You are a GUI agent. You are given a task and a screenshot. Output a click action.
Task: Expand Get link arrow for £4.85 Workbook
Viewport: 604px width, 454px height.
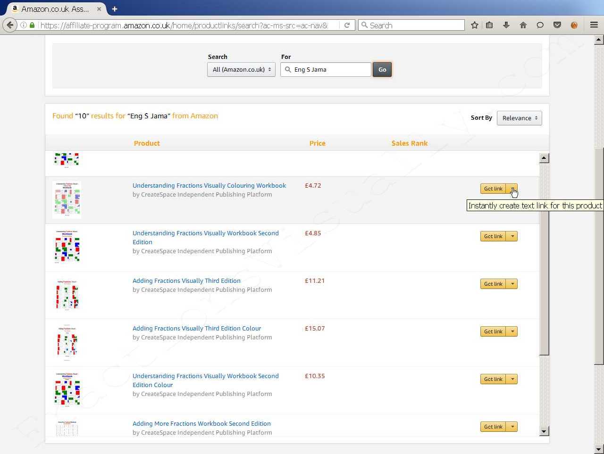(512, 236)
